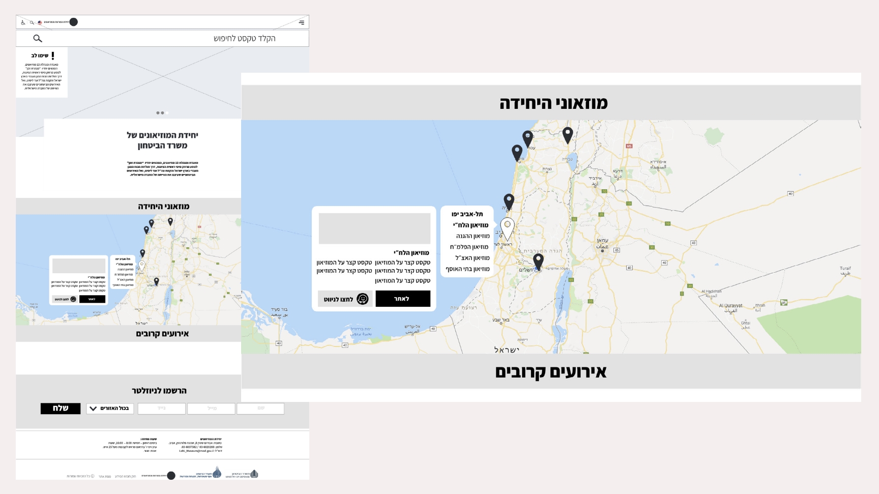Viewport: 879px width, 494px height.
Task: Open the 'חוק חופש המידע' footer link
Action: [x=125, y=476]
